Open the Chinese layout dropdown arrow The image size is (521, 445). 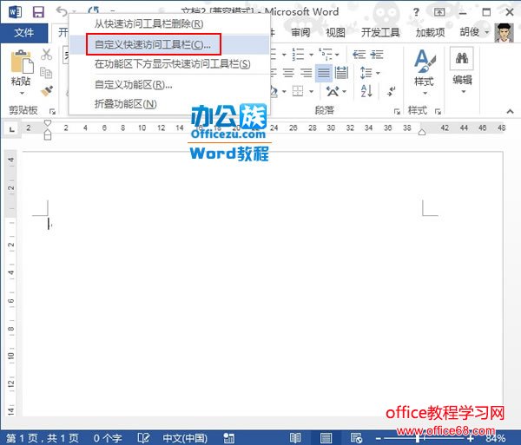tap(344, 91)
